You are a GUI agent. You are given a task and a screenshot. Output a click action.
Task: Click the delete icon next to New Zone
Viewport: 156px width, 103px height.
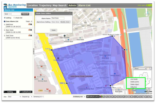tap(31, 30)
